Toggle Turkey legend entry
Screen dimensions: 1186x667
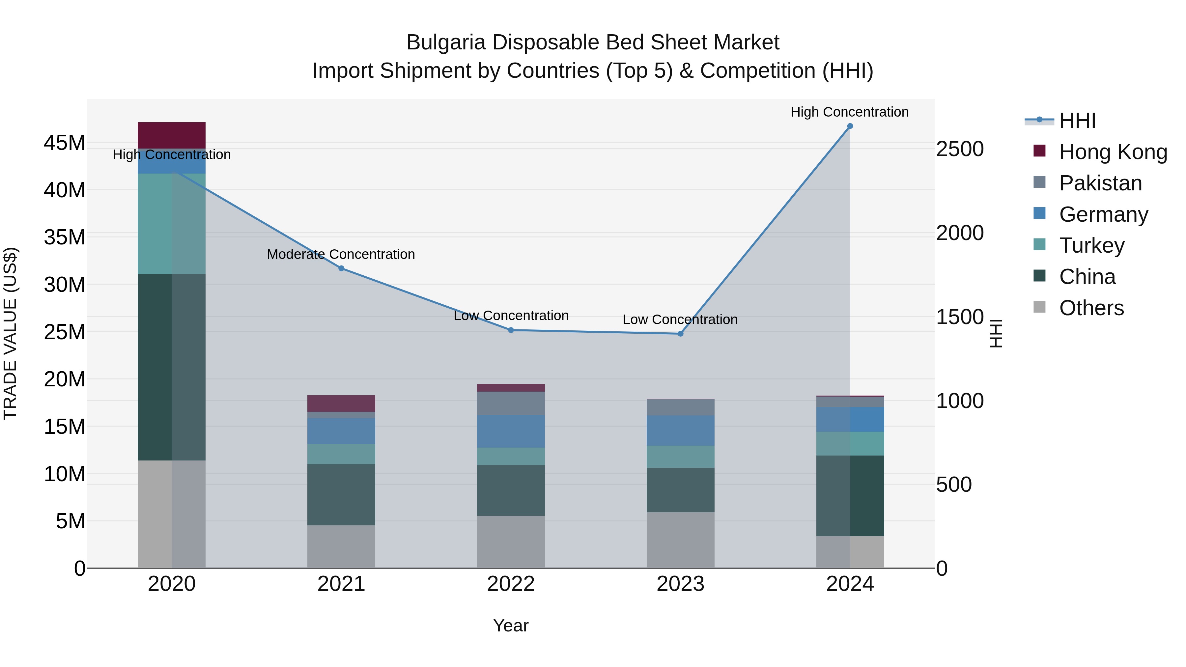[1079, 245]
